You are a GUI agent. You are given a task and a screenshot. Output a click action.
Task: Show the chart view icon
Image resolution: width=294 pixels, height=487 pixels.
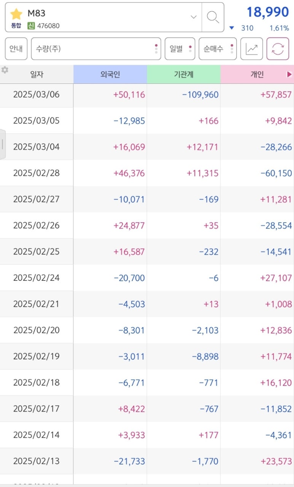point(251,49)
